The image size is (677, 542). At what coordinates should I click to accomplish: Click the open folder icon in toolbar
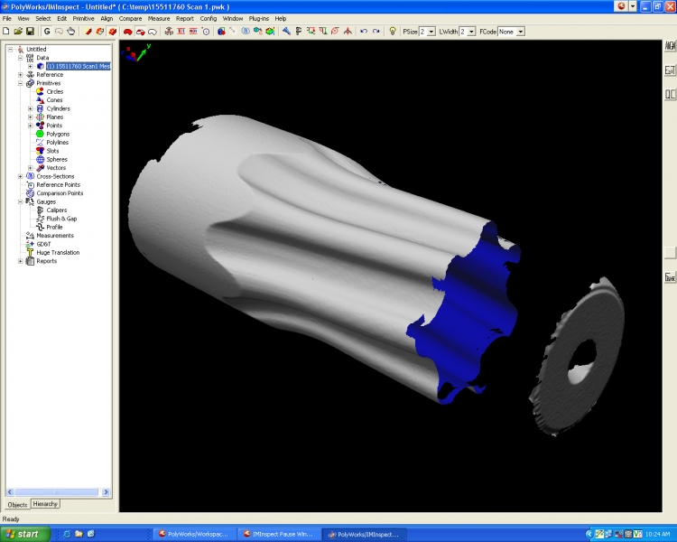tap(18, 32)
